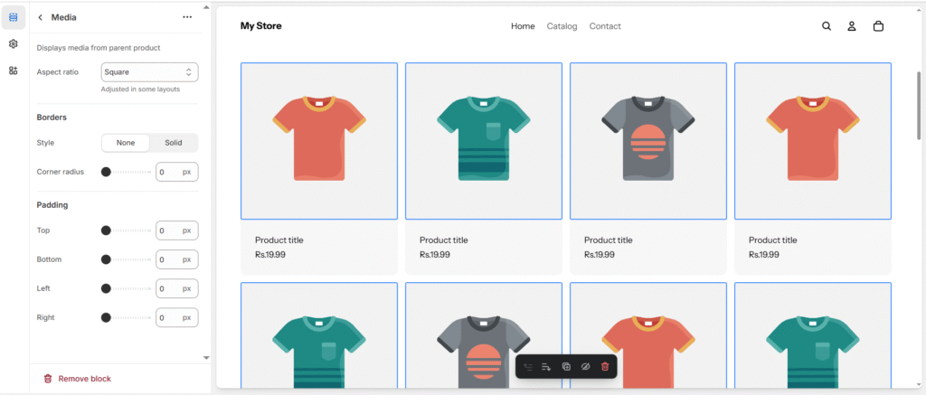926x395 pixels.
Task: Click the Top padding px input field
Action: (x=168, y=230)
